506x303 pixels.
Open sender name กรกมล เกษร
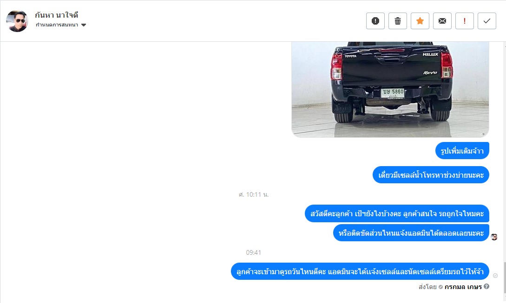[x=463, y=287]
